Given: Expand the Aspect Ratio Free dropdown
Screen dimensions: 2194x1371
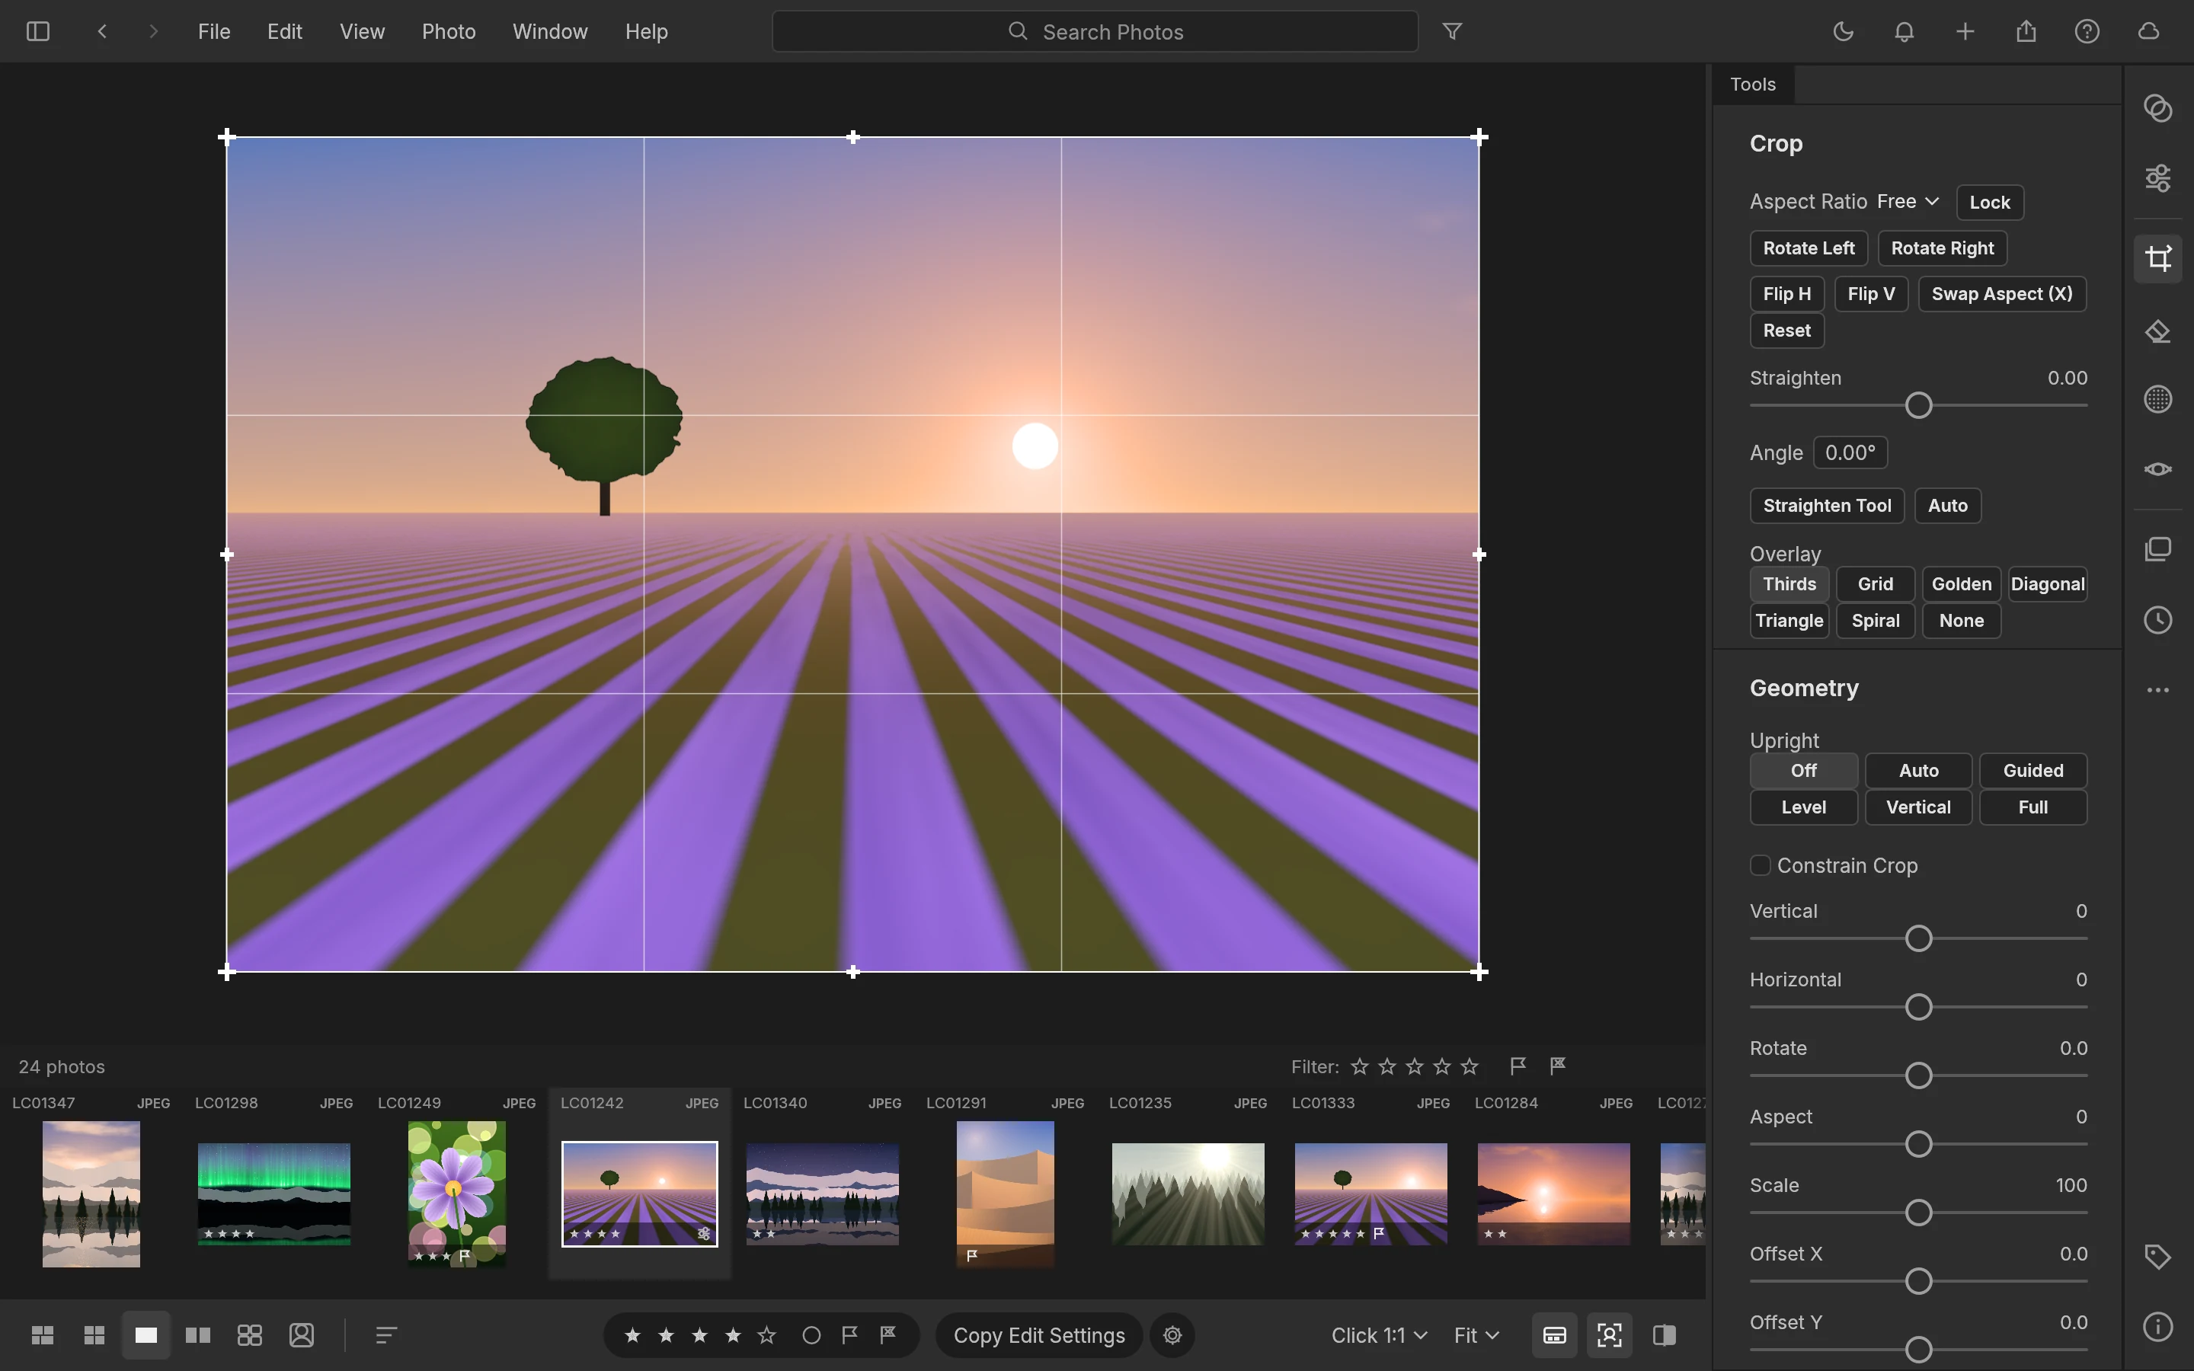Looking at the screenshot, I should 1908,201.
